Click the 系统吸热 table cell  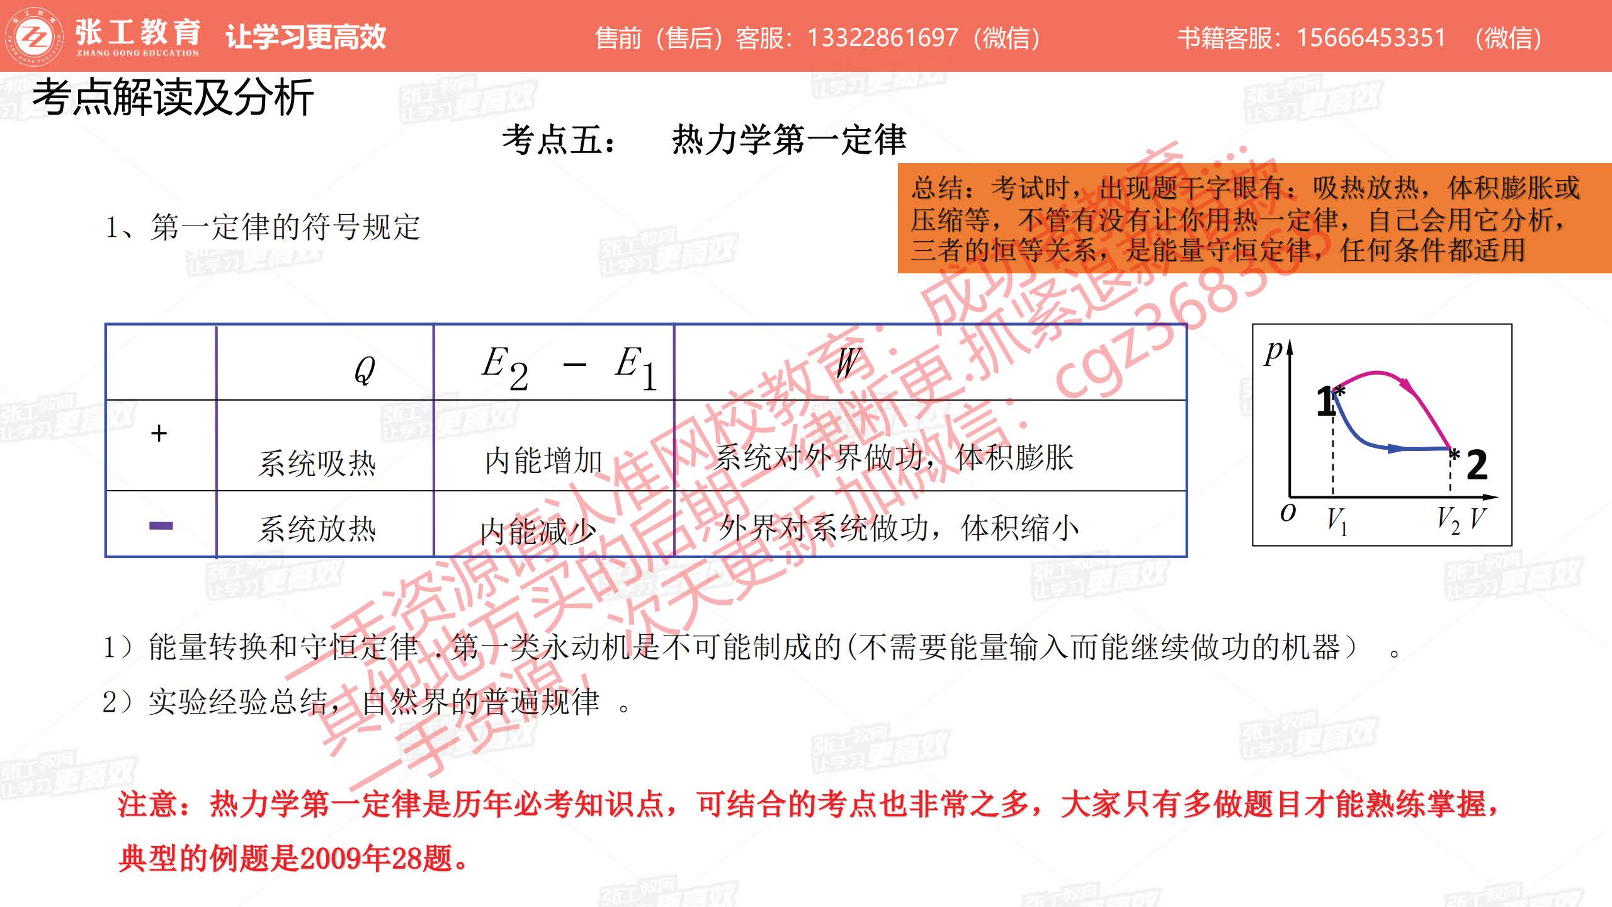tap(317, 464)
